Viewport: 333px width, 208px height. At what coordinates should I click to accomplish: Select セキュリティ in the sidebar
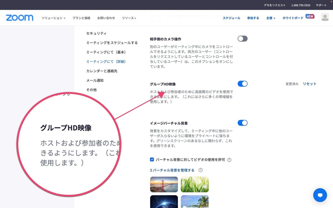pos(96,33)
